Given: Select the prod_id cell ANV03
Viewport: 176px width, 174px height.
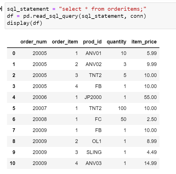Looking at the screenshot, I should pyautogui.click(x=94, y=163).
